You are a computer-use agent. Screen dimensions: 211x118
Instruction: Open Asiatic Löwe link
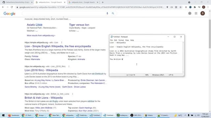pos(35,25)
